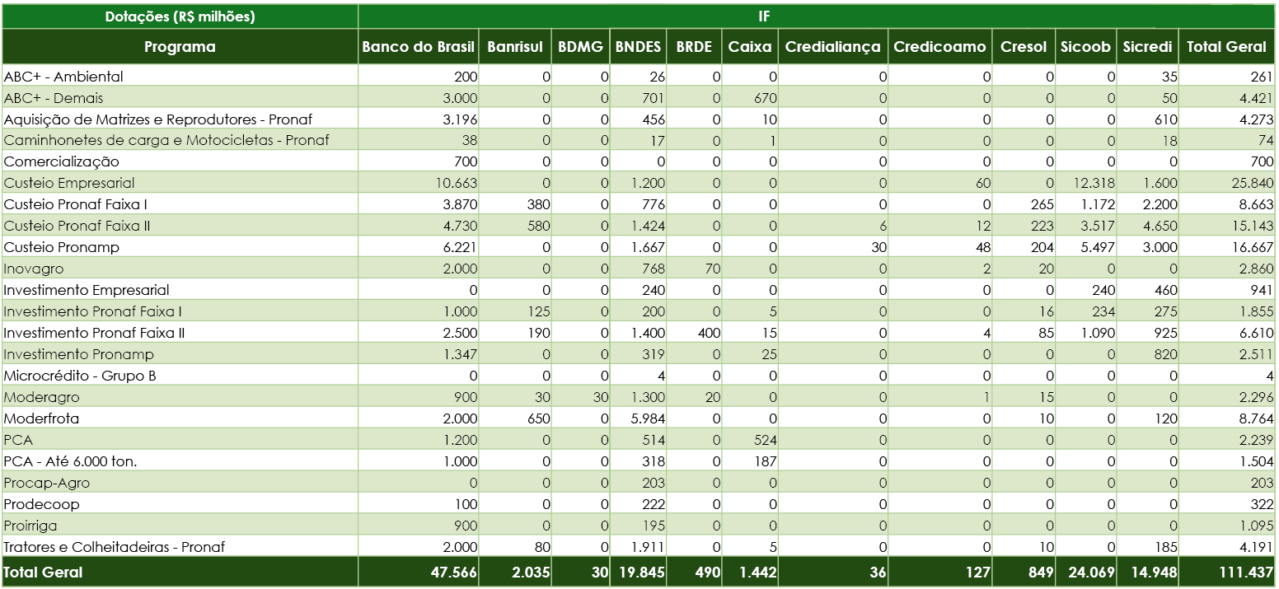Select Custeio Pronamp total value 16.667

click(1227, 247)
